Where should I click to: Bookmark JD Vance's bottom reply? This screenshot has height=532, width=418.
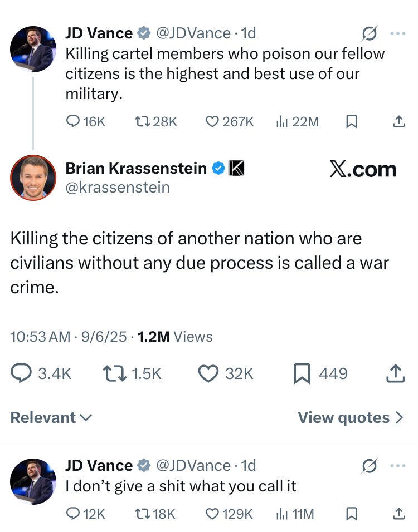click(x=352, y=514)
